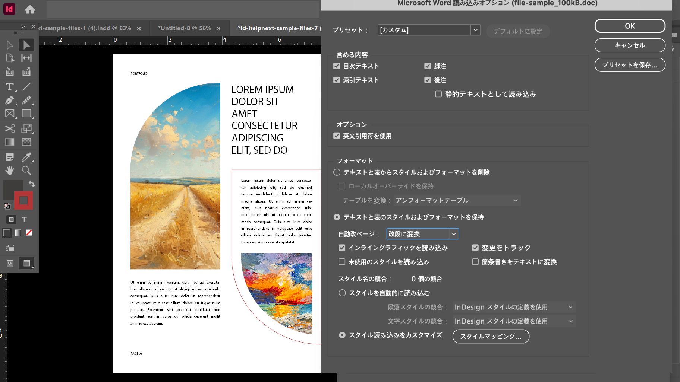This screenshot has width=680, height=382.
Task: Open the screen mode button
Action: pyautogui.click(x=26, y=263)
